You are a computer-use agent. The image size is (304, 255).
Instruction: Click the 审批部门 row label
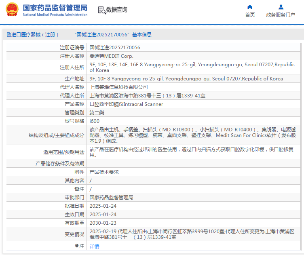(74, 198)
